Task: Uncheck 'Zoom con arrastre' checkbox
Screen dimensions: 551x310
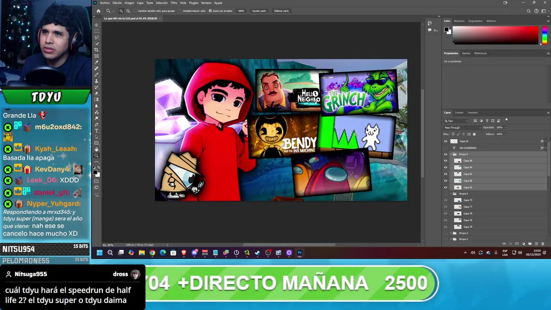Action: tap(210, 11)
